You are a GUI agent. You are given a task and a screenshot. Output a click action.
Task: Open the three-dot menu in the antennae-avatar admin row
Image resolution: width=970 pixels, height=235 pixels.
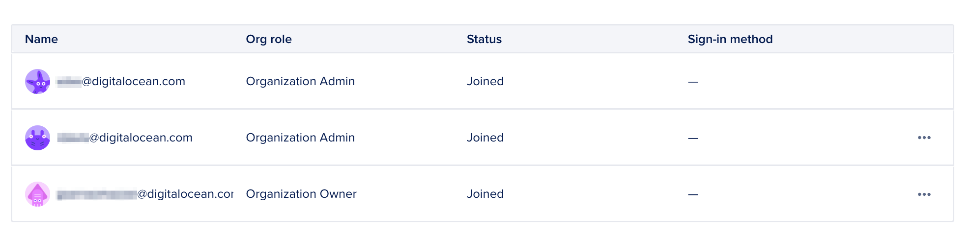point(924,138)
